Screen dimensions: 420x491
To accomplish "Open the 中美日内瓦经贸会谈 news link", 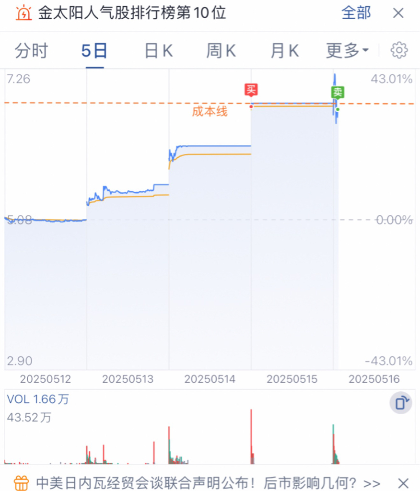I will click(209, 483).
